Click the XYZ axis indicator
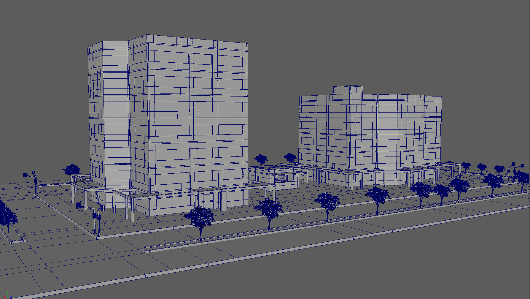530x299 pixels. [x=8, y=295]
